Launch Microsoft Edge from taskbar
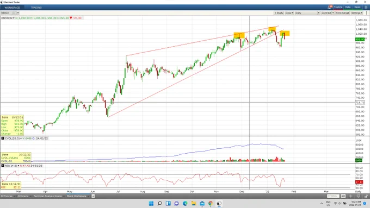This screenshot has width=370, height=208. tap(185, 203)
